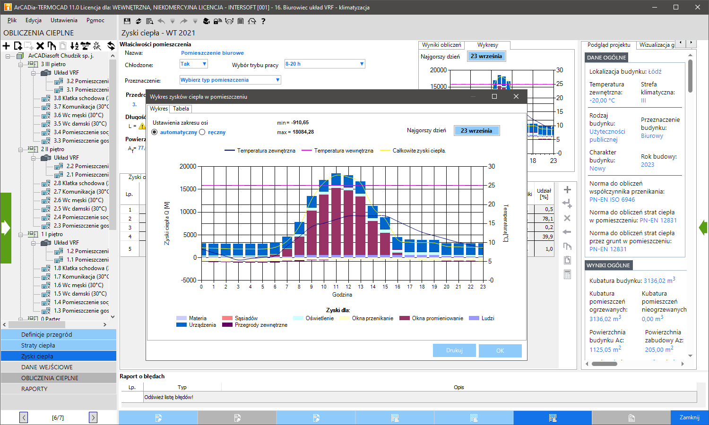Open the RAPORTY section
709x425 pixels.
59,389
